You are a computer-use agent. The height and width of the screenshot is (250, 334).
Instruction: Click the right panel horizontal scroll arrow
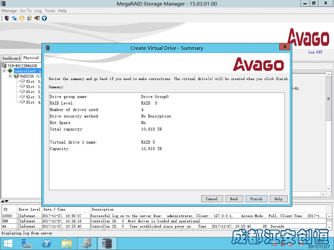point(323,194)
